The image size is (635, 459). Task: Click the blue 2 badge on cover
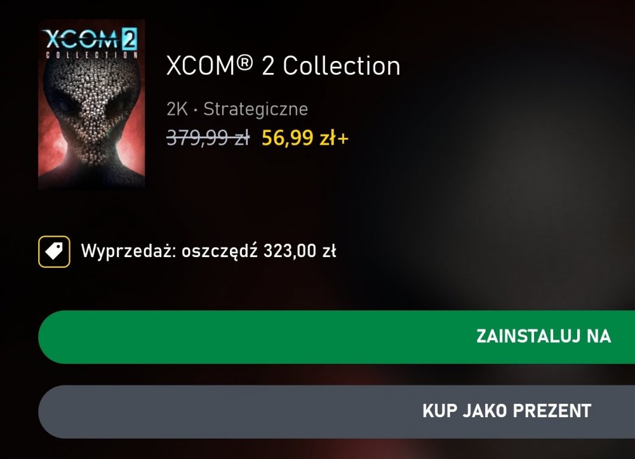pyautogui.click(x=129, y=39)
